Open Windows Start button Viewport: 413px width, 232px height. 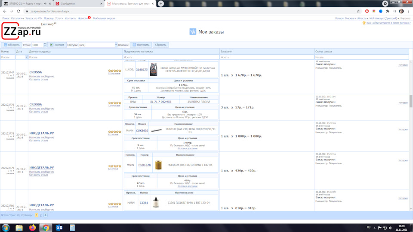point(6,228)
